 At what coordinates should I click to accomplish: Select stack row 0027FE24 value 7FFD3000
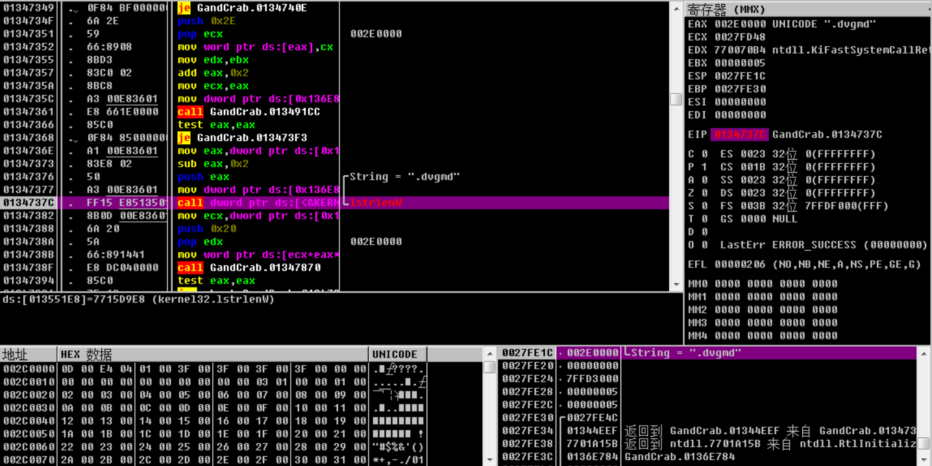pyautogui.click(x=593, y=378)
